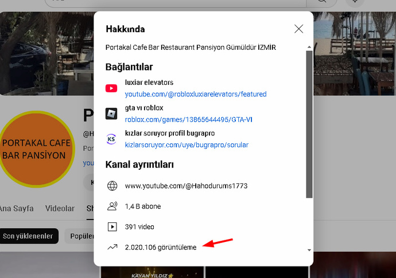
Task: Click the gta vı roblox link title
Action: (x=144, y=108)
